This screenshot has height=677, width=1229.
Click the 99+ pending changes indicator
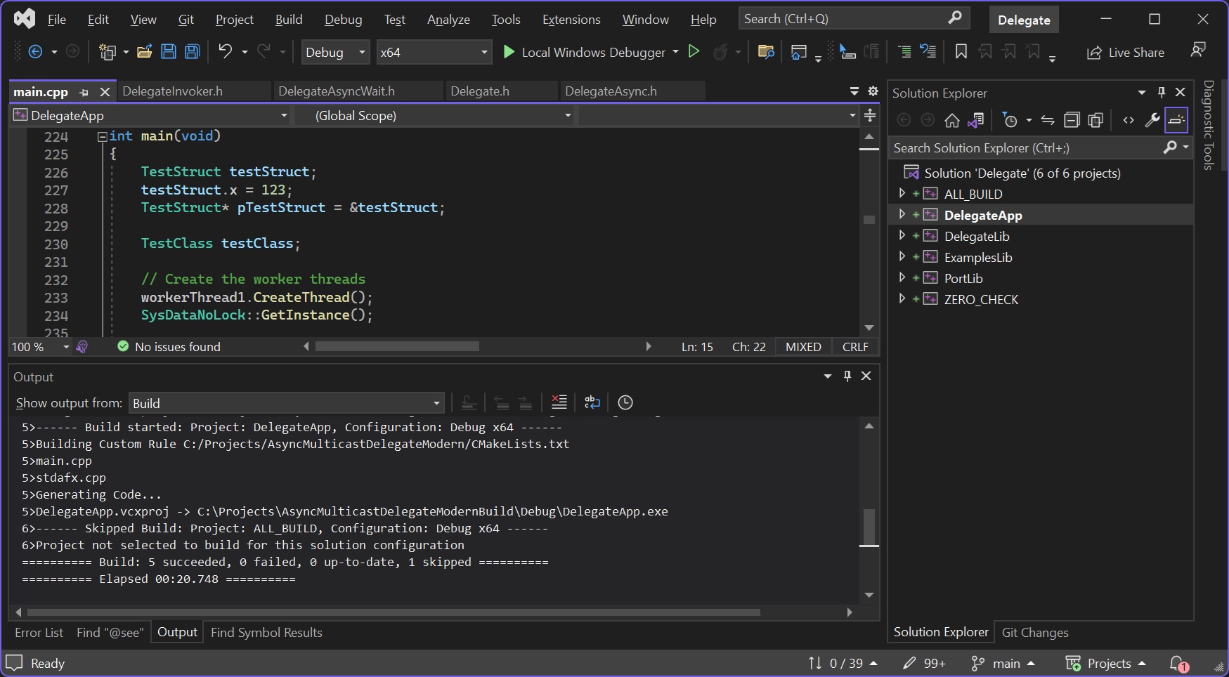(x=924, y=664)
